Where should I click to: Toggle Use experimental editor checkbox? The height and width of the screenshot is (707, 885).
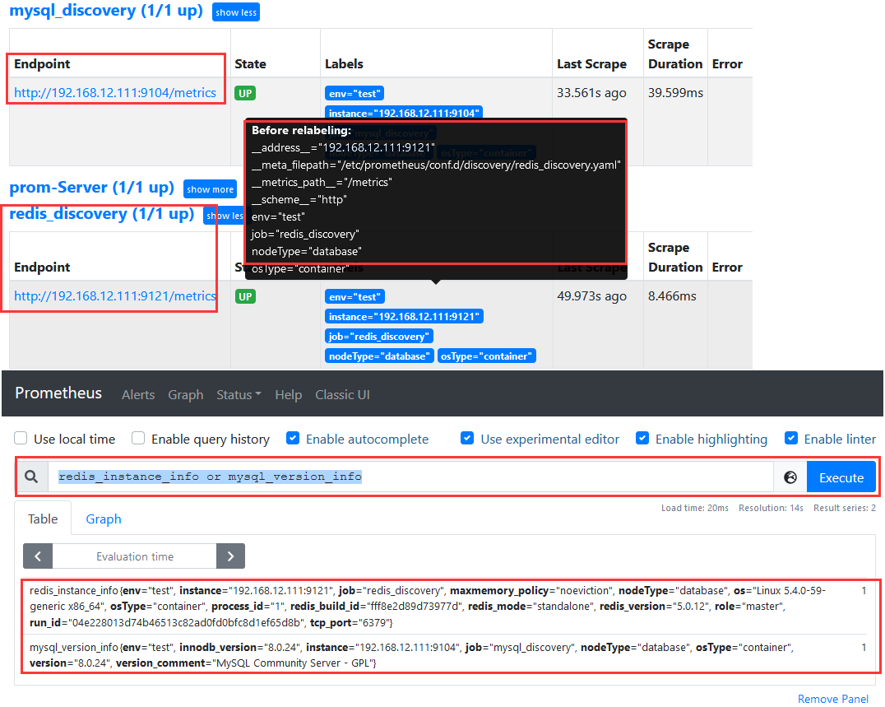(x=467, y=438)
